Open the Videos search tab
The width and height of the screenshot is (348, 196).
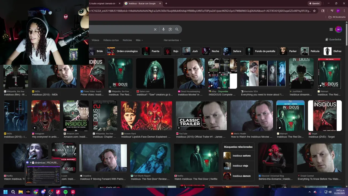(x=95, y=40)
